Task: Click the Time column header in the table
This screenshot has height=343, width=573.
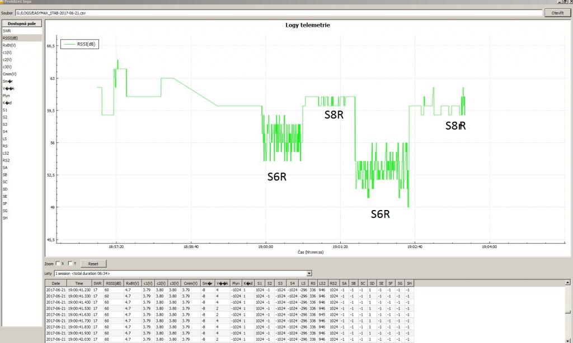Action: click(x=79, y=283)
